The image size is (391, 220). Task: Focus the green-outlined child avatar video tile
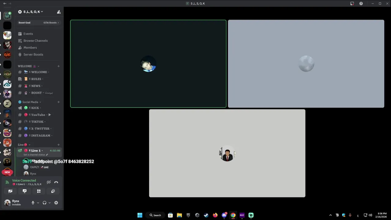[x=148, y=64]
